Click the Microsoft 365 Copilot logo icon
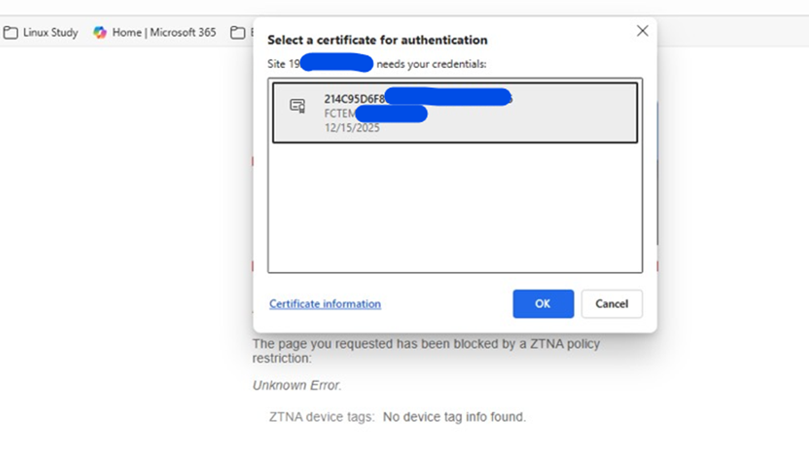This screenshot has width=809, height=460. pos(100,32)
